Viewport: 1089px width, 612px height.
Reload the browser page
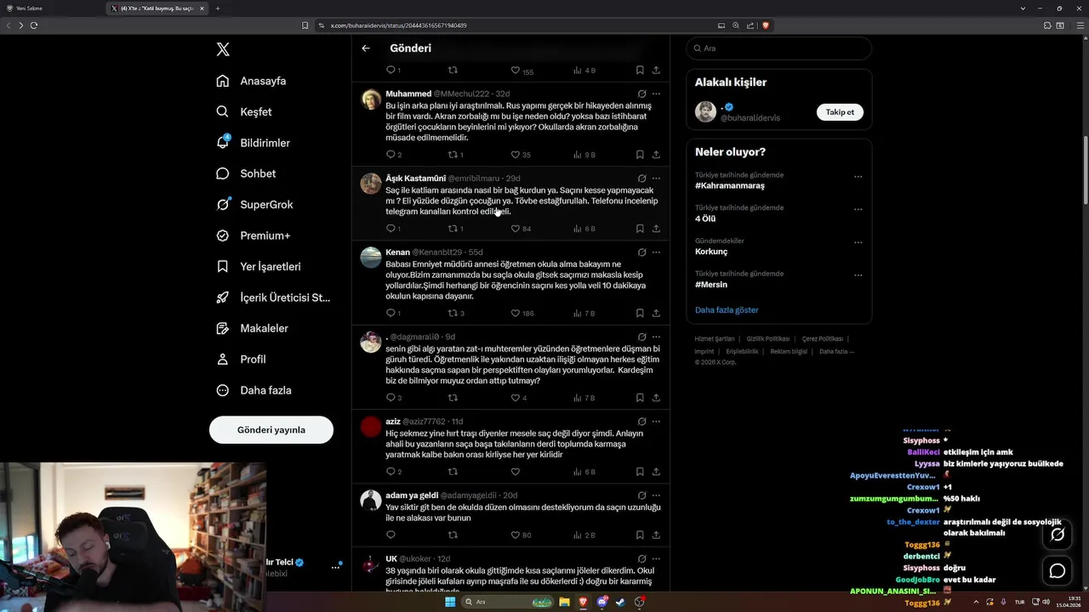(x=34, y=25)
